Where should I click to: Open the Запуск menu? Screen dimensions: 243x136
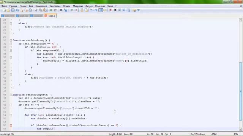(x=89, y=6)
